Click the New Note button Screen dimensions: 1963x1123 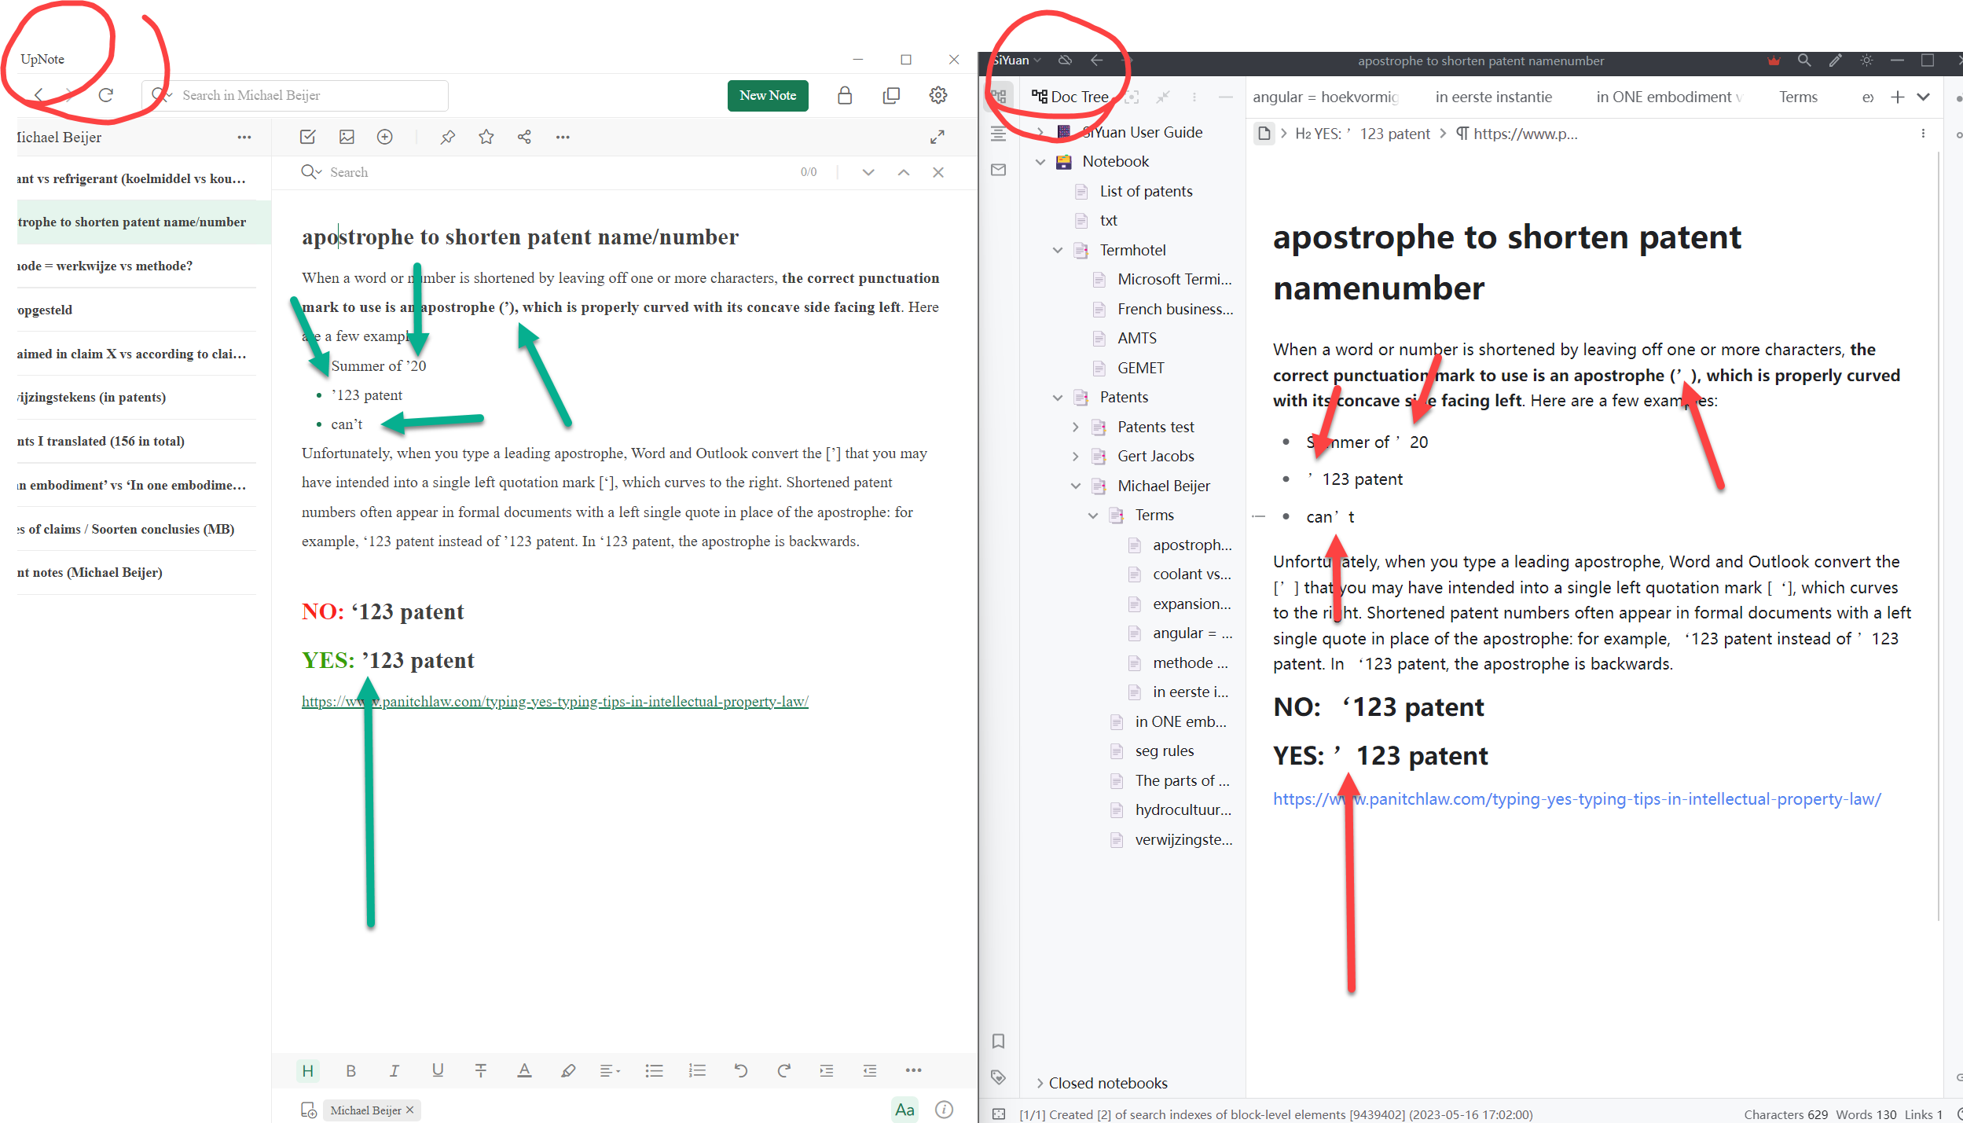pyautogui.click(x=767, y=95)
